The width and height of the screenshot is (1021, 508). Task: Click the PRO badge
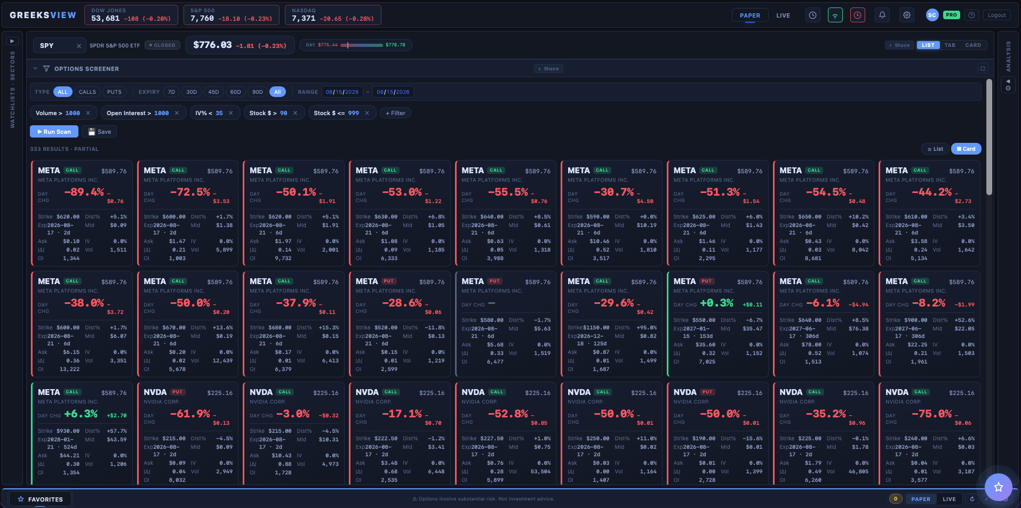point(952,15)
